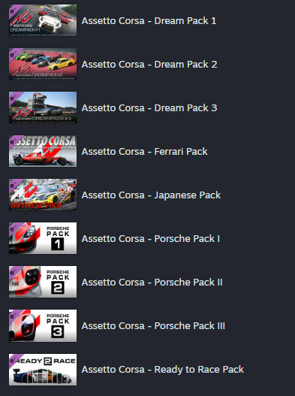This screenshot has width=295, height=396.
Task: Go to Assetto Corsa - Porsche Pack I
Action: (x=151, y=239)
